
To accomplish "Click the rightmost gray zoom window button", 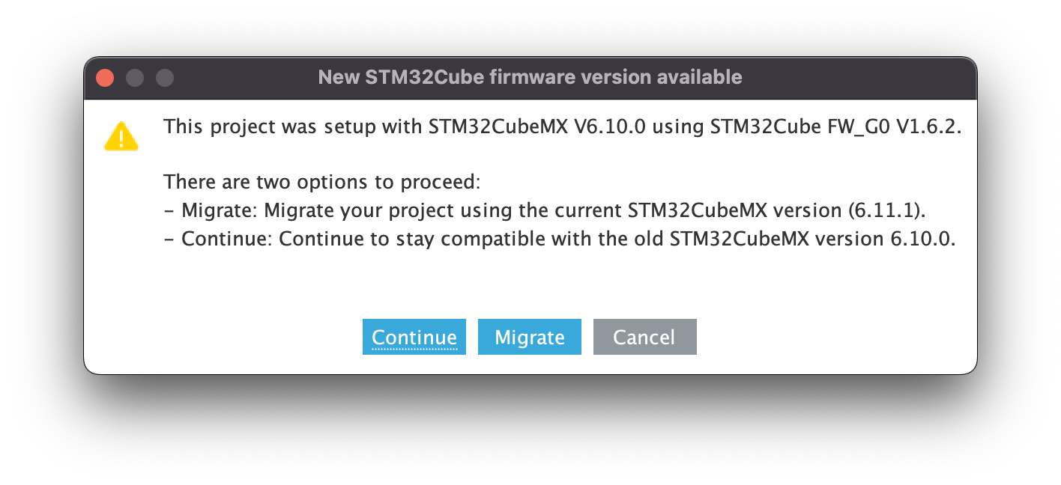I will (x=165, y=77).
